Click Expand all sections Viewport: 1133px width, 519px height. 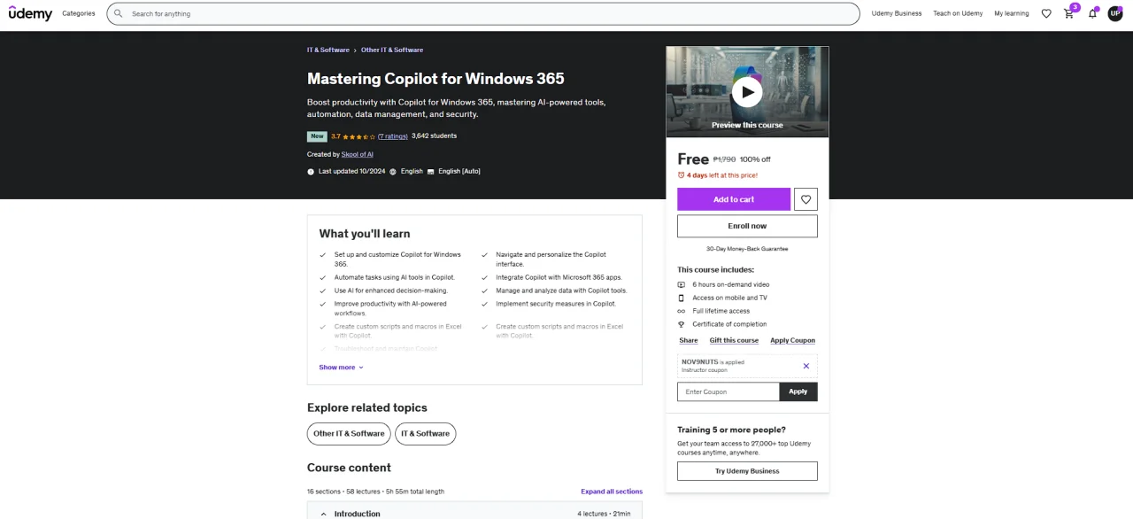coord(612,492)
